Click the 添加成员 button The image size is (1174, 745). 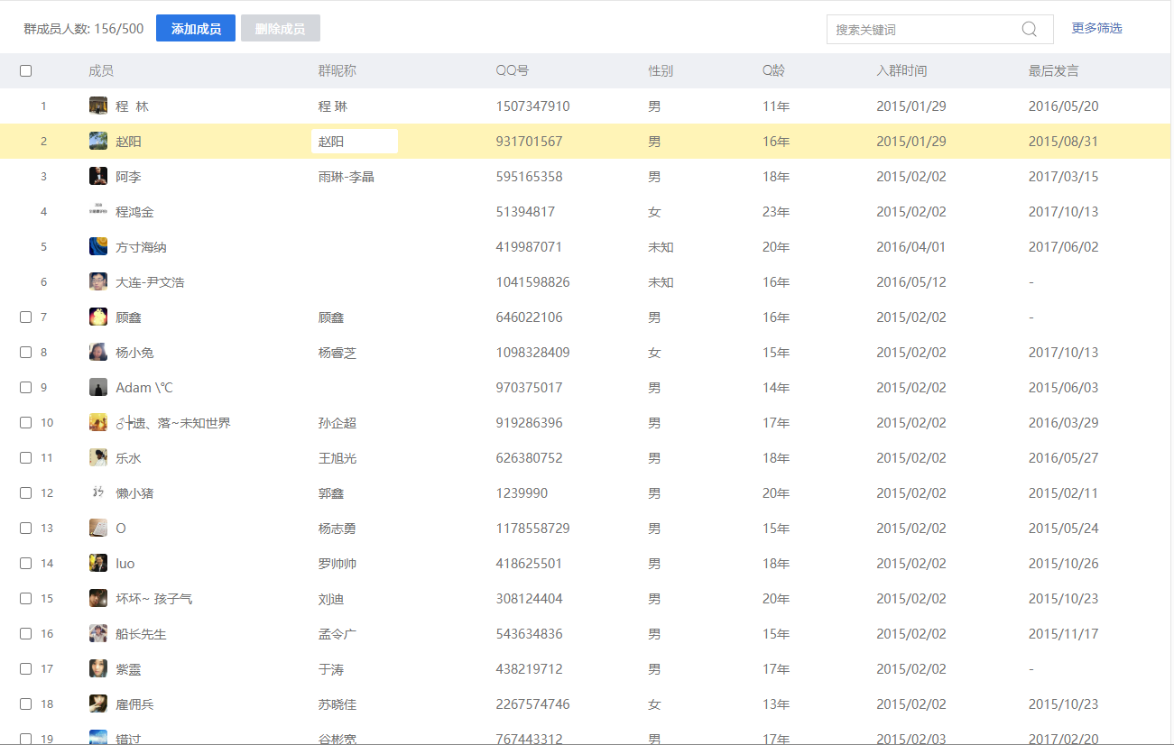coord(196,28)
